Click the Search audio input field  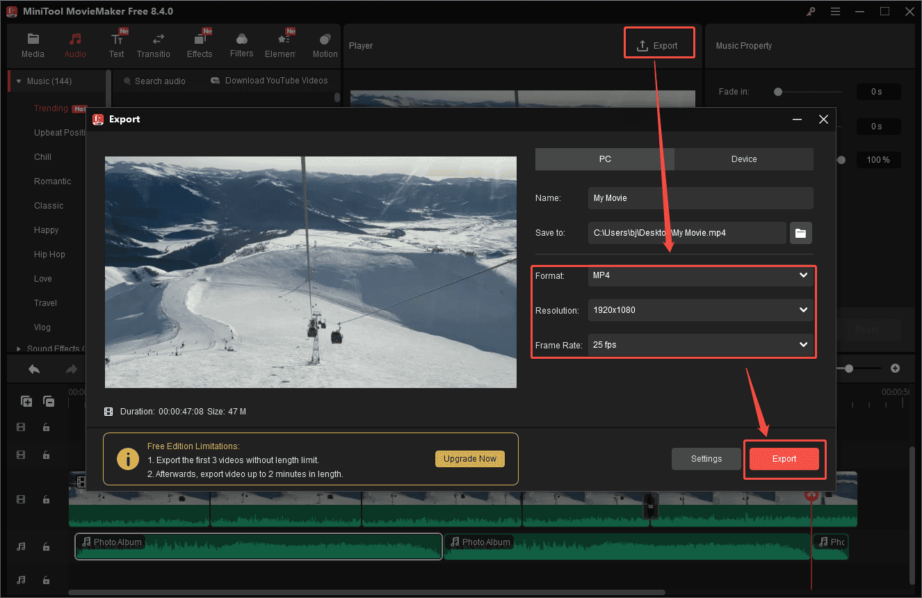[x=161, y=81]
